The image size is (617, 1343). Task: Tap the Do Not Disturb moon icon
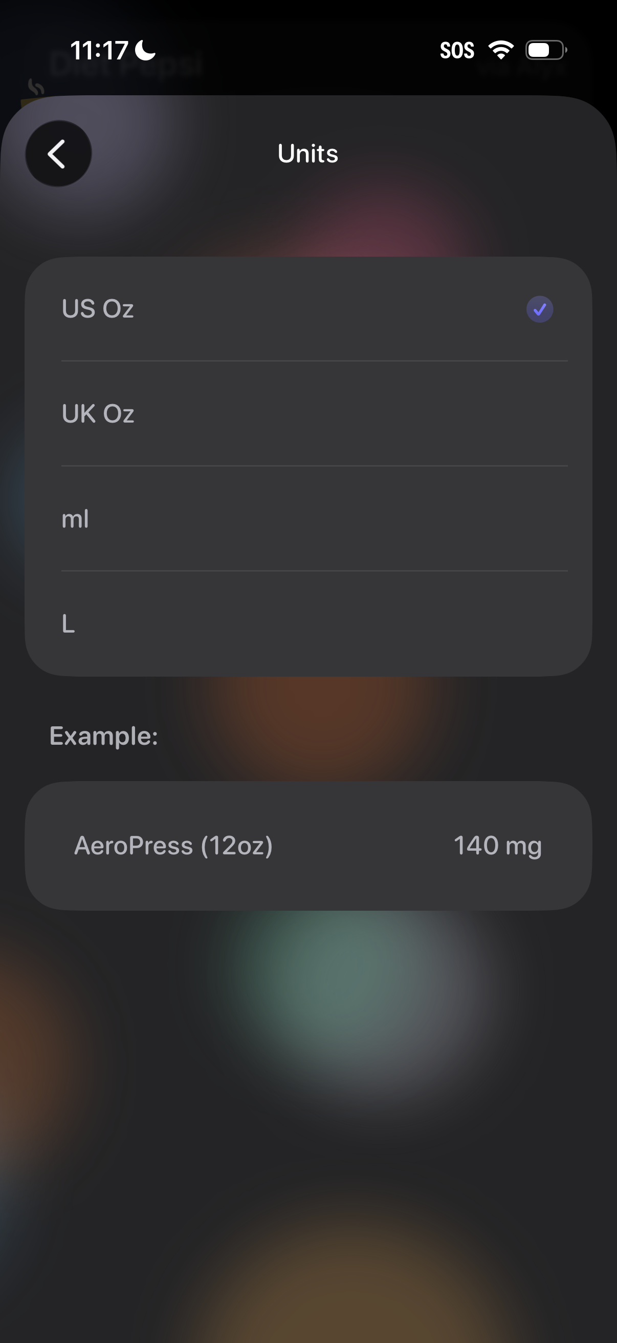click(145, 51)
